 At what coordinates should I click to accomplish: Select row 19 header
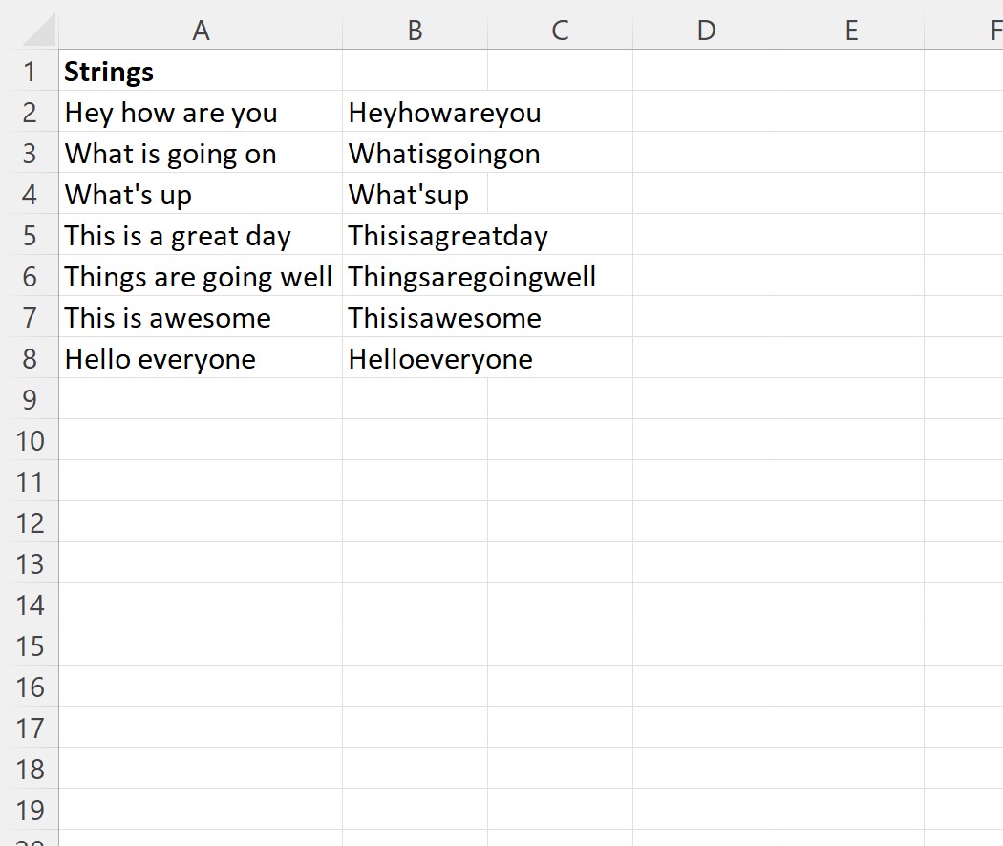(x=30, y=810)
